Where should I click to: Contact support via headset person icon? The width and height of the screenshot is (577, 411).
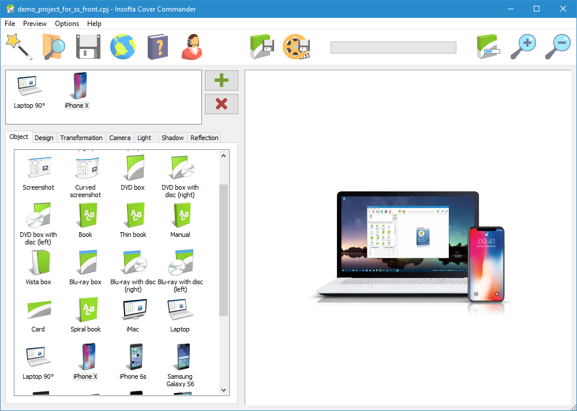(x=192, y=47)
